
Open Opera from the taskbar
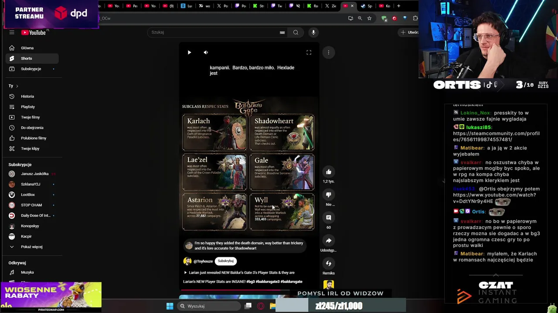pos(261,306)
